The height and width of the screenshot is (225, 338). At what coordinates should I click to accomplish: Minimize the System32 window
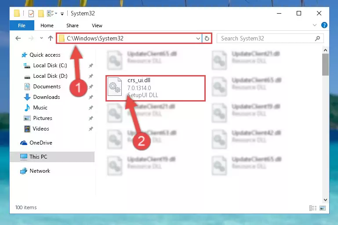[279, 13]
